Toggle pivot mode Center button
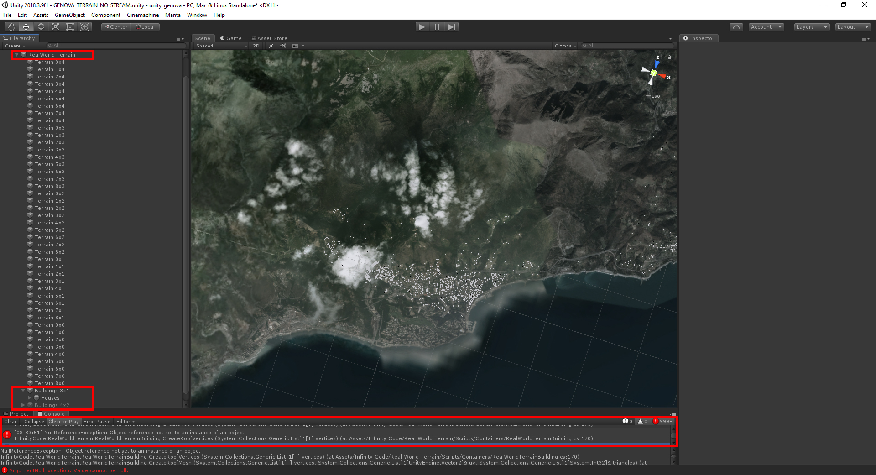876x475 pixels. [116, 27]
